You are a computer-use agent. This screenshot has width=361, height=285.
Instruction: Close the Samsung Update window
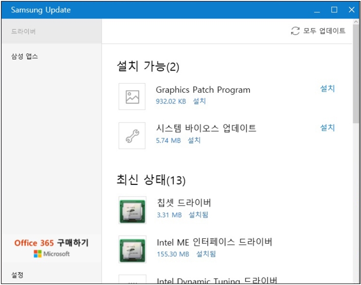(x=351, y=10)
